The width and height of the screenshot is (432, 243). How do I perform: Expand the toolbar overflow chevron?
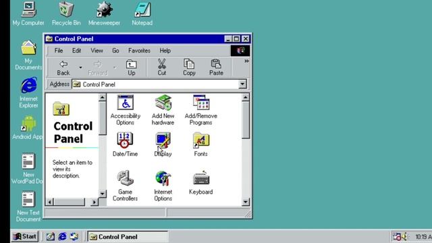point(246,61)
